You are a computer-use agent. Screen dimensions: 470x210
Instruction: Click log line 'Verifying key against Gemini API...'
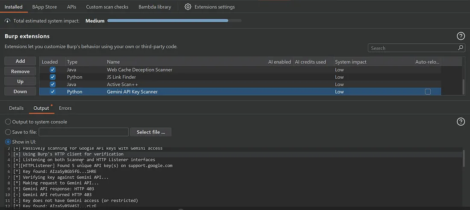coord(61,177)
